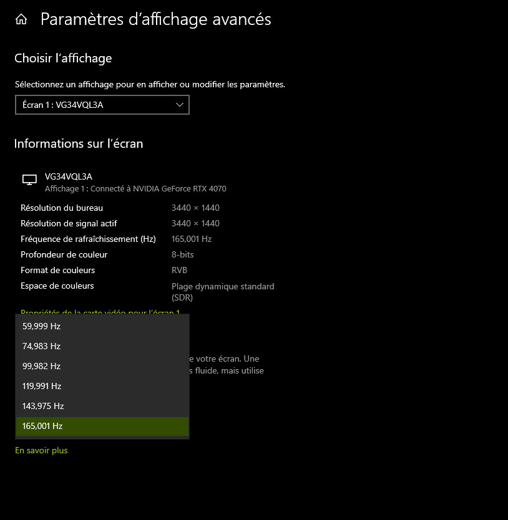Click the 'Fréquence de rafraîchissement (Hz)' label
Image resolution: width=508 pixels, height=520 pixels.
88,239
